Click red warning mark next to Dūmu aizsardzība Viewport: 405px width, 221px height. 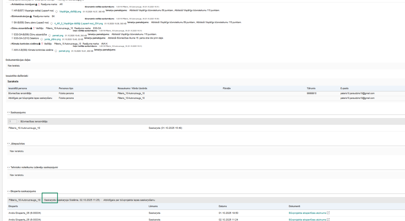(x=34, y=28)
